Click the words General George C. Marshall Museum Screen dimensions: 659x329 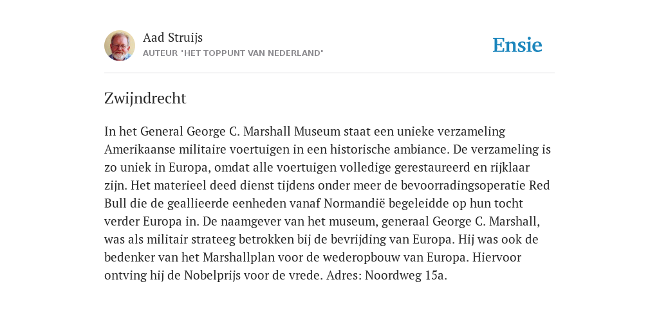point(241,132)
